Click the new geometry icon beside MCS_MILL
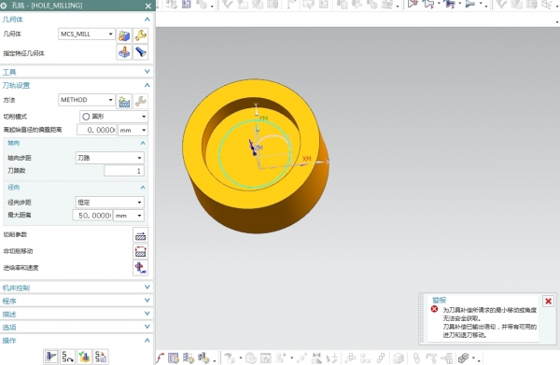This screenshot has width=560, height=365. pyautogui.click(x=124, y=35)
